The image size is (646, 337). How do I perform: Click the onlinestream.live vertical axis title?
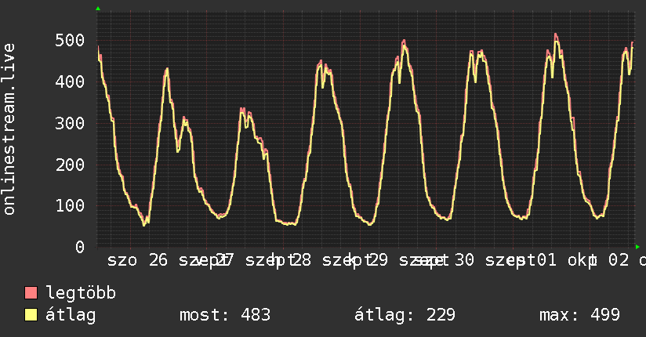coord(9,129)
